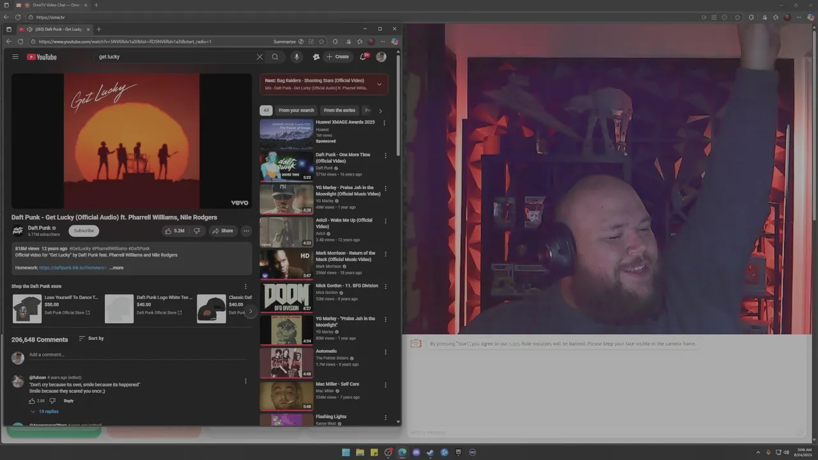Open options for Mick Gordon BFG Division
Screen dimensions: 818x460
(x=385, y=286)
